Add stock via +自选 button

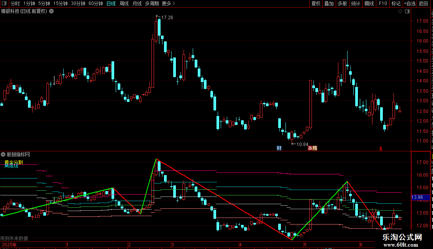point(410,3)
